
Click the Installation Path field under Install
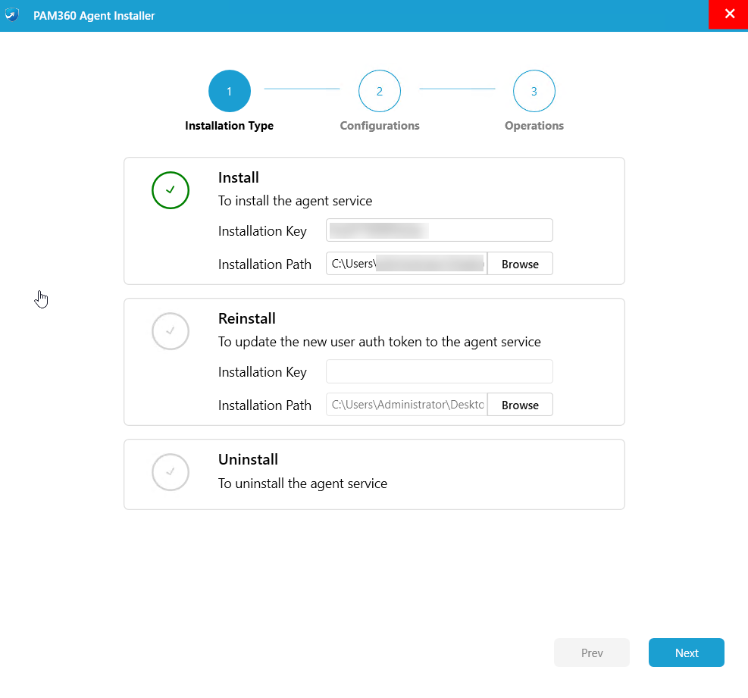pos(406,264)
